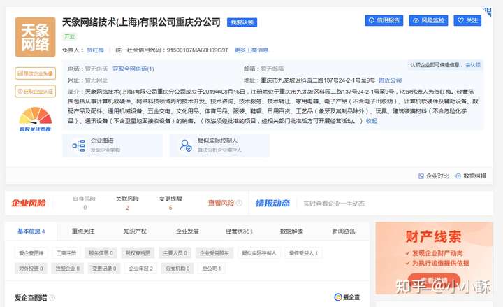The width and height of the screenshot is (503, 307).
Task: Open the QR code icon at top right
Action: pos(487,12)
